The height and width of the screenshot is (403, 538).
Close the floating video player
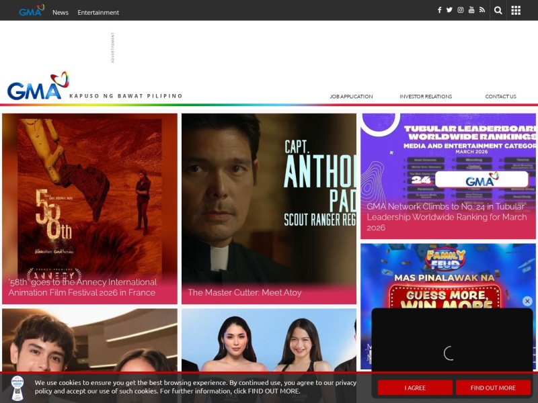(527, 301)
